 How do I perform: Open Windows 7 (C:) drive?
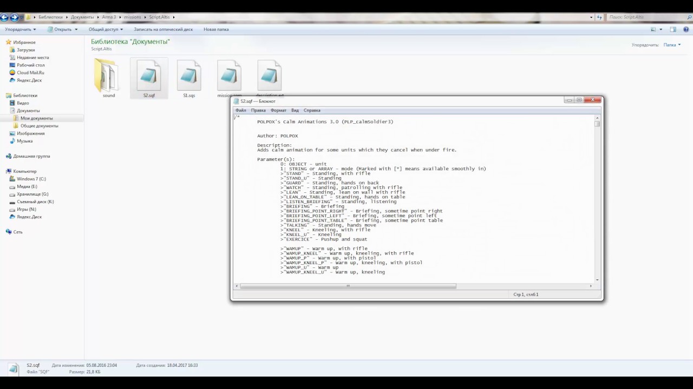click(x=31, y=178)
